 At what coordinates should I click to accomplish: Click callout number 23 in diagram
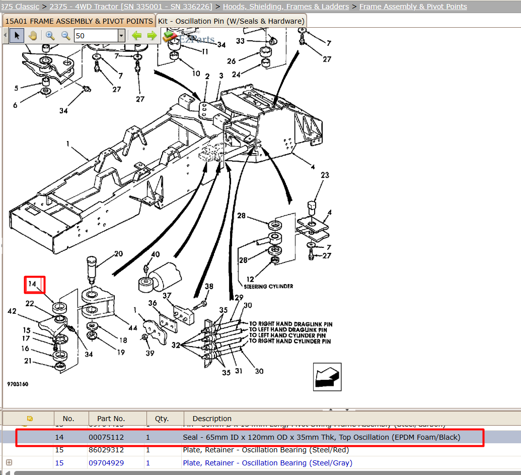(325, 175)
